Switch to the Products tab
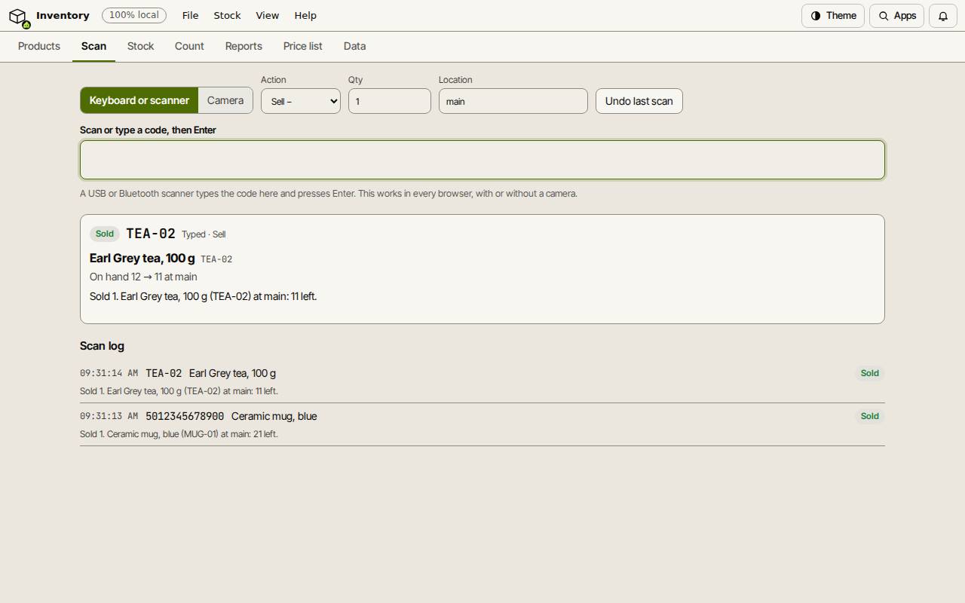965x603 pixels. [x=39, y=46]
